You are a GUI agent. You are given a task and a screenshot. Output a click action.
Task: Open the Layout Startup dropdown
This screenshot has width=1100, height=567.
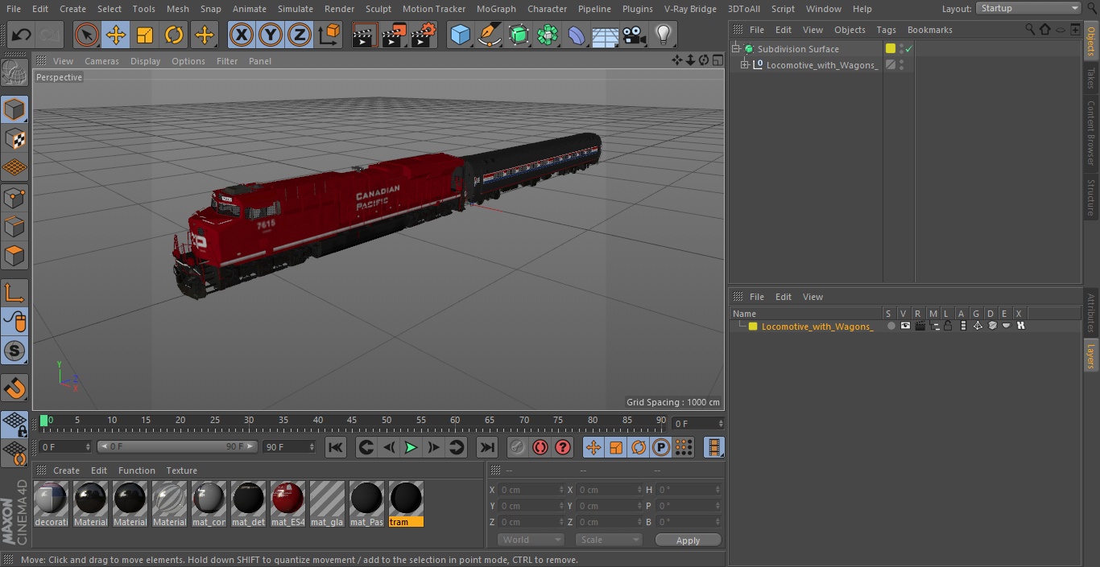[x=1028, y=8]
